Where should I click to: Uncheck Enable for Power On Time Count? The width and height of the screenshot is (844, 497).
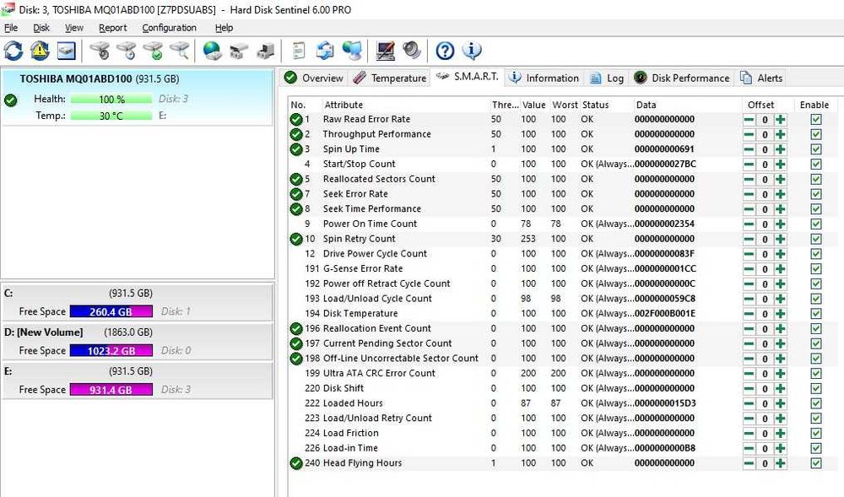click(816, 224)
